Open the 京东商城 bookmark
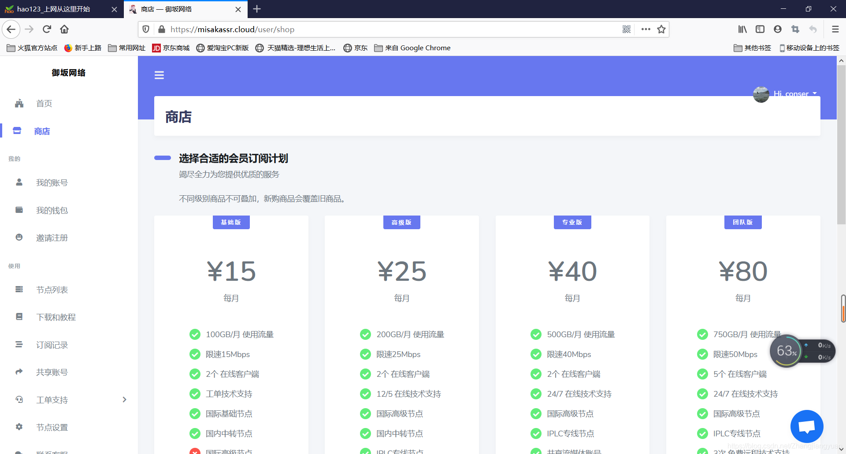 (x=171, y=48)
